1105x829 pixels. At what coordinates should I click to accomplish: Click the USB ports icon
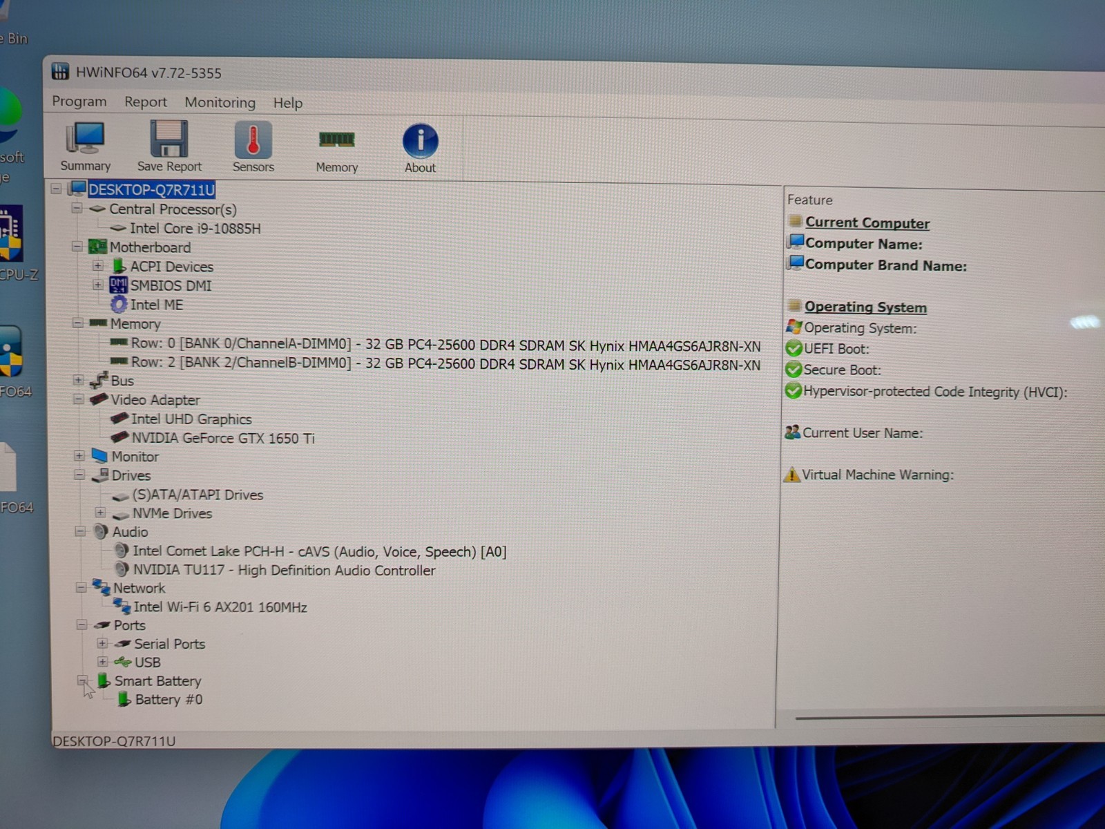pos(123,661)
